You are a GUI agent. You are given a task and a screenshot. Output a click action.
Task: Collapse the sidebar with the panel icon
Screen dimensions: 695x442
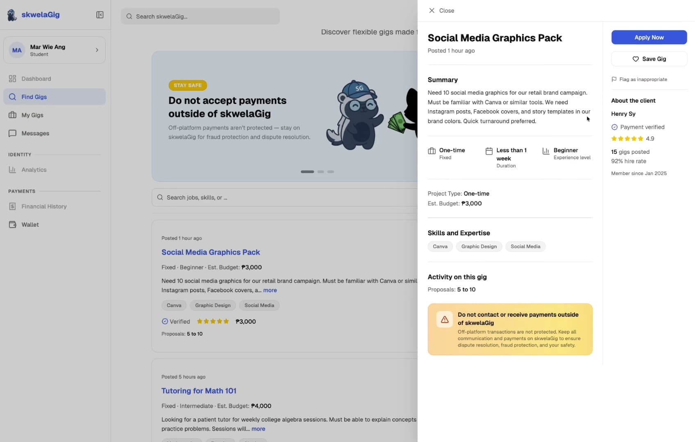(x=100, y=15)
